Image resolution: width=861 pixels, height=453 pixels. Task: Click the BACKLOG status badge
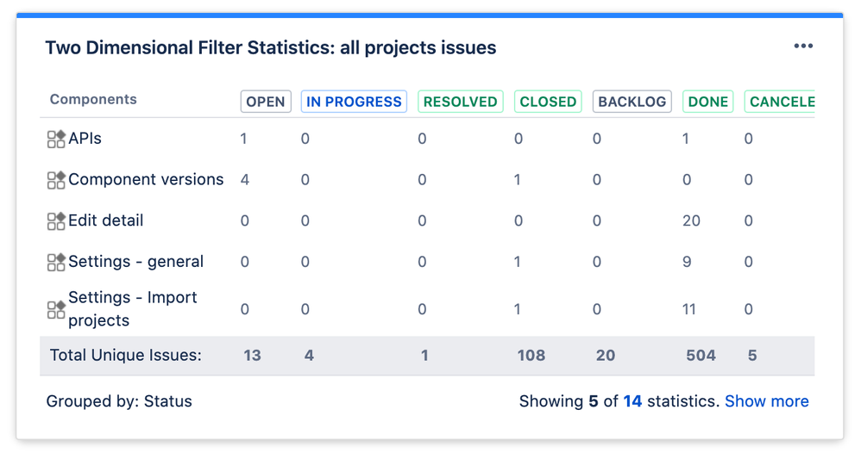(x=632, y=102)
